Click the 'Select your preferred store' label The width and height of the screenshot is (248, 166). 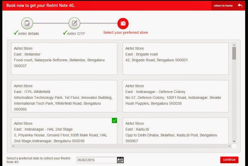click(x=126, y=33)
